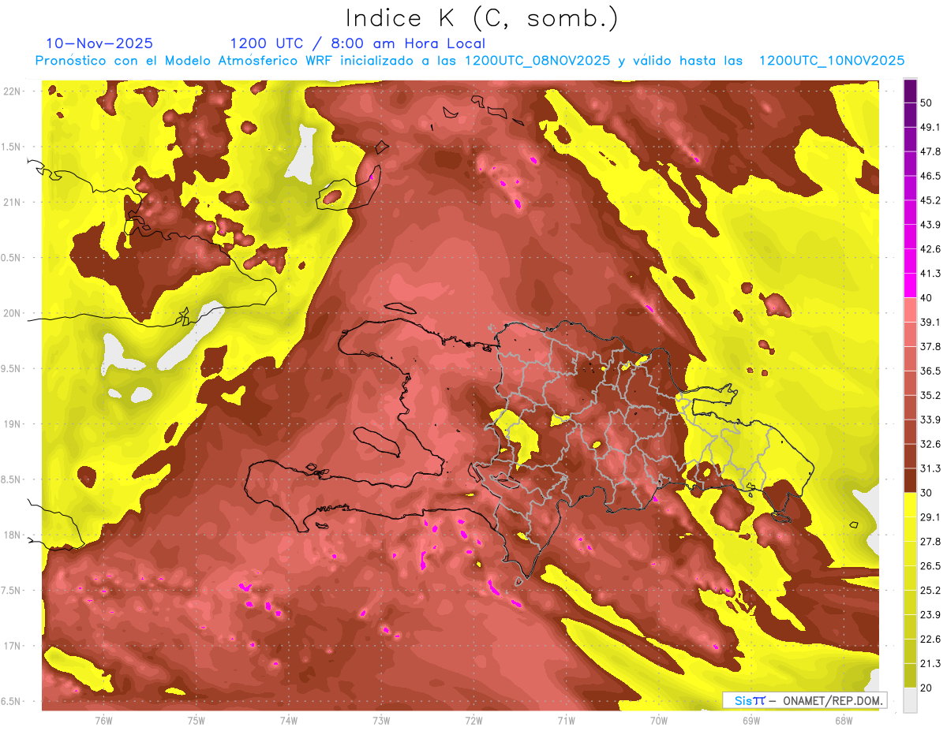The height and width of the screenshot is (731, 947).
Task: Click the longitude axis label "75W"
Action: (197, 720)
